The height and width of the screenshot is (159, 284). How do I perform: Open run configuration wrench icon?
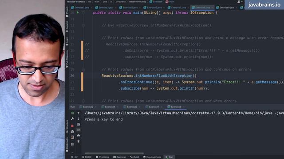coord(72,119)
